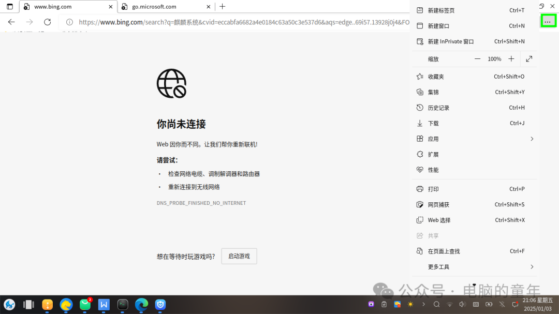The width and height of the screenshot is (559, 314).
Task: Launch the terminal from the taskbar
Action: [x=122, y=304]
